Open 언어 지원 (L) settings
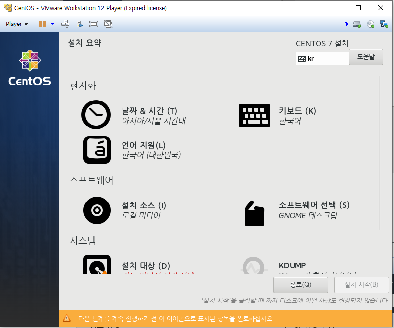Screen dimensions: 394x328 (x=151, y=150)
